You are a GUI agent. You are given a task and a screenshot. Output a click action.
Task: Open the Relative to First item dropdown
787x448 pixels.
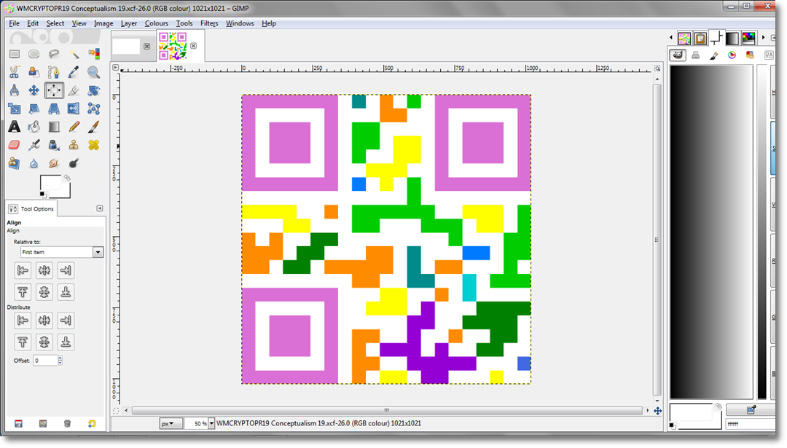[62, 252]
